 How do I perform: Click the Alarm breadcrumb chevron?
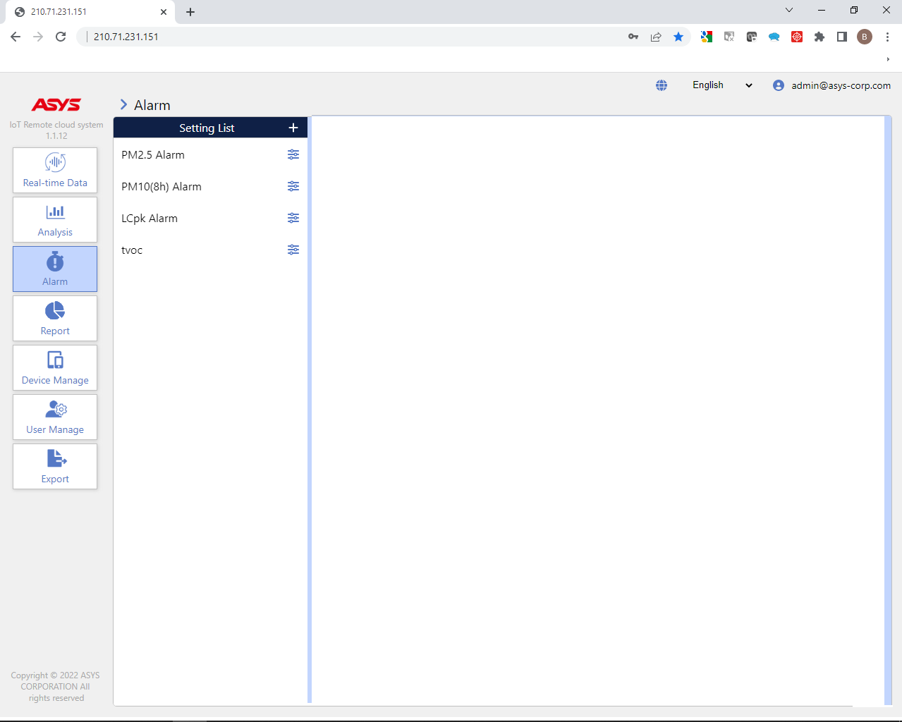tap(123, 104)
